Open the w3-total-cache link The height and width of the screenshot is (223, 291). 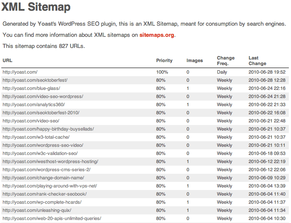pos(36,137)
